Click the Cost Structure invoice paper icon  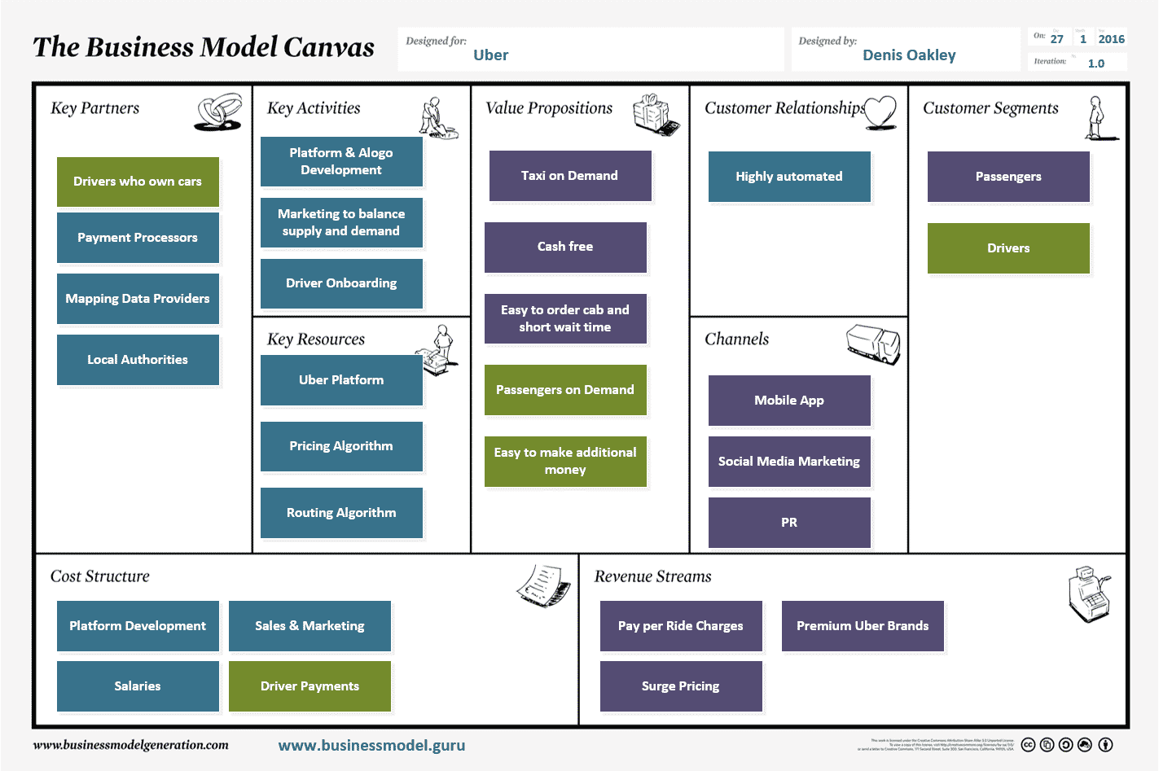(x=543, y=585)
